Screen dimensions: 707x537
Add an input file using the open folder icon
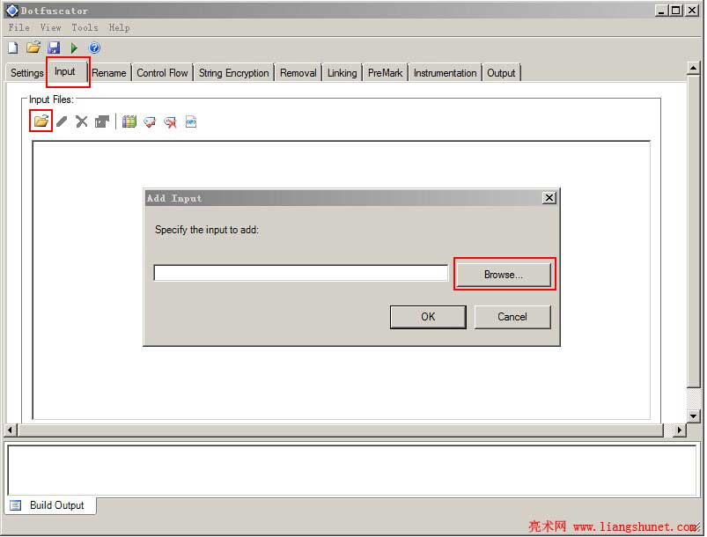pyautogui.click(x=41, y=121)
